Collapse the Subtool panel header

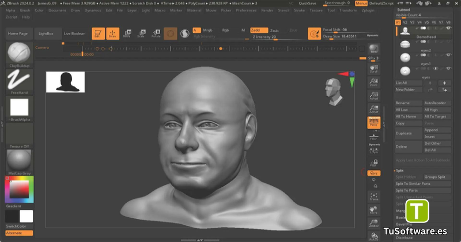click(403, 10)
